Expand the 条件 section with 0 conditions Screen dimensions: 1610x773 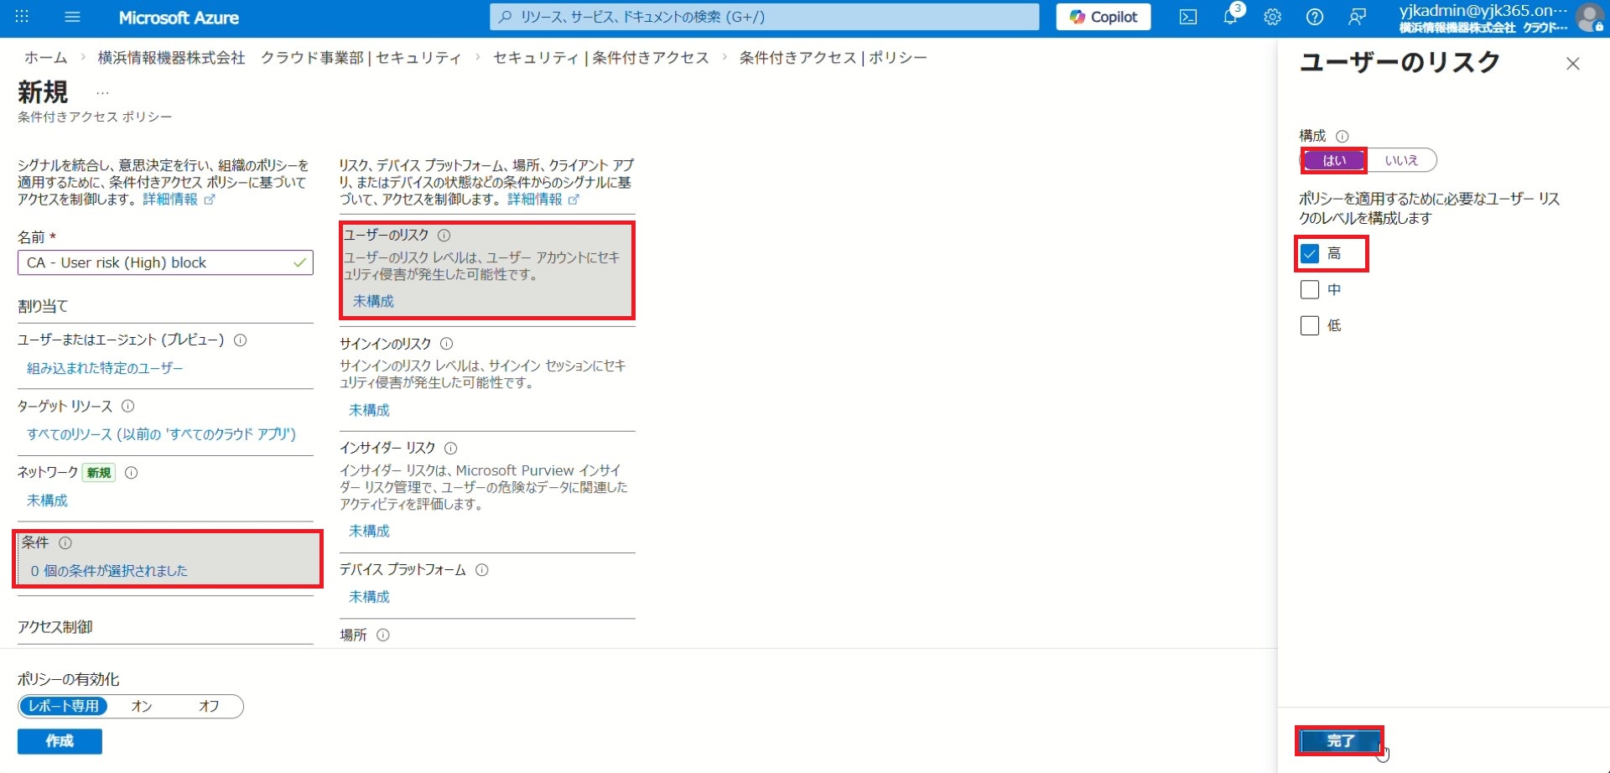click(x=109, y=570)
